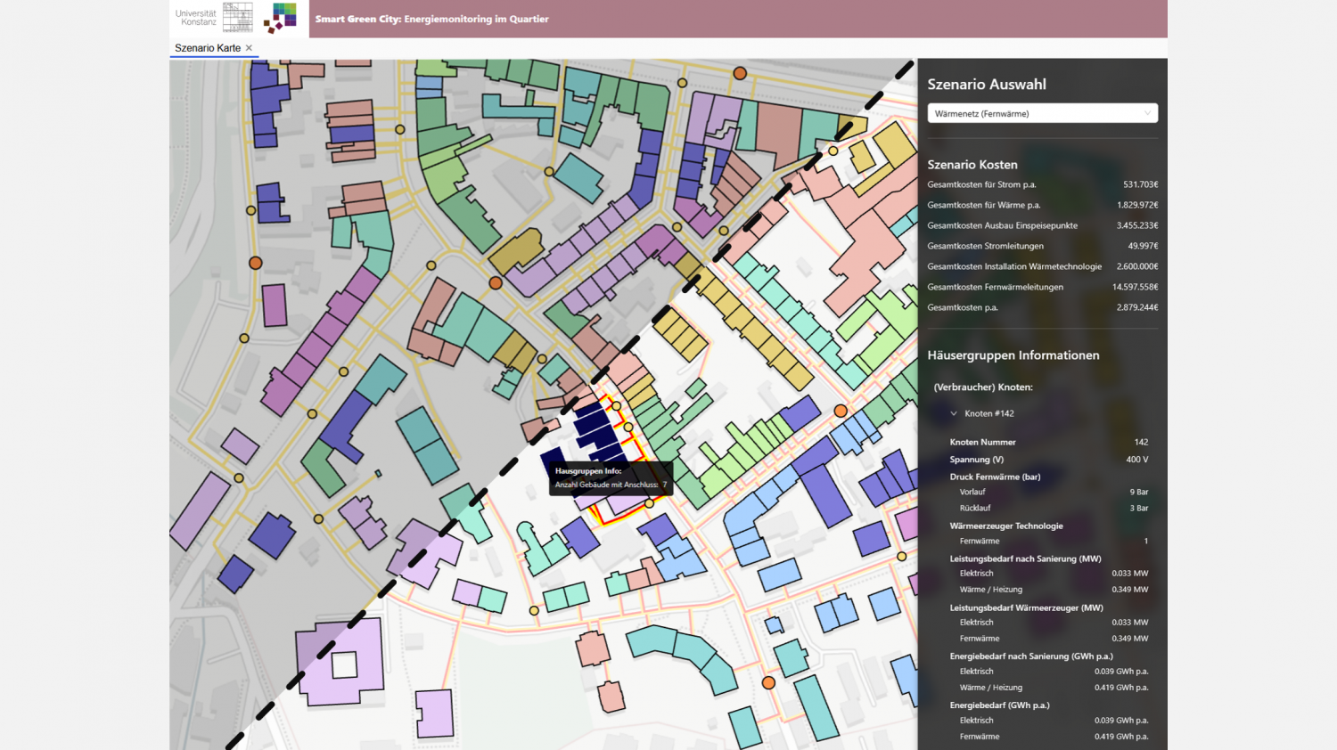Switch to the Szenario Karte tab
Image resolution: width=1337 pixels, height=750 pixels.
[208, 48]
